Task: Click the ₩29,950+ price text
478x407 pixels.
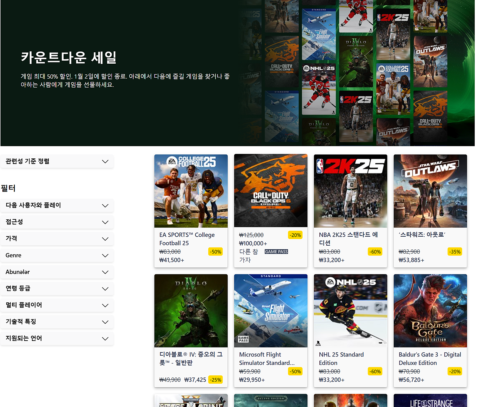Action: pos(252,380)
